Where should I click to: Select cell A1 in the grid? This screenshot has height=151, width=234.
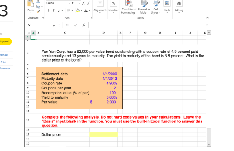pyautogui.click(x=33, y=37)
